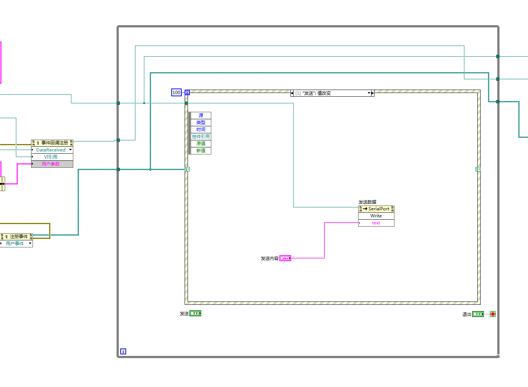Open the event case selector dropdown arrow
Viewport: 528px width, 387px height.
(x=369, y=93)
